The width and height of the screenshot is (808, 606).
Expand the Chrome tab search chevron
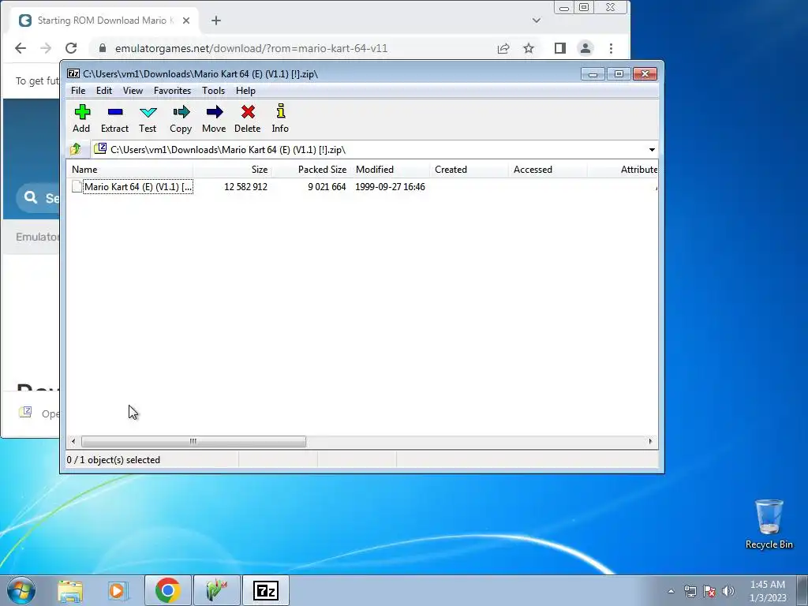tap(537, 21)
